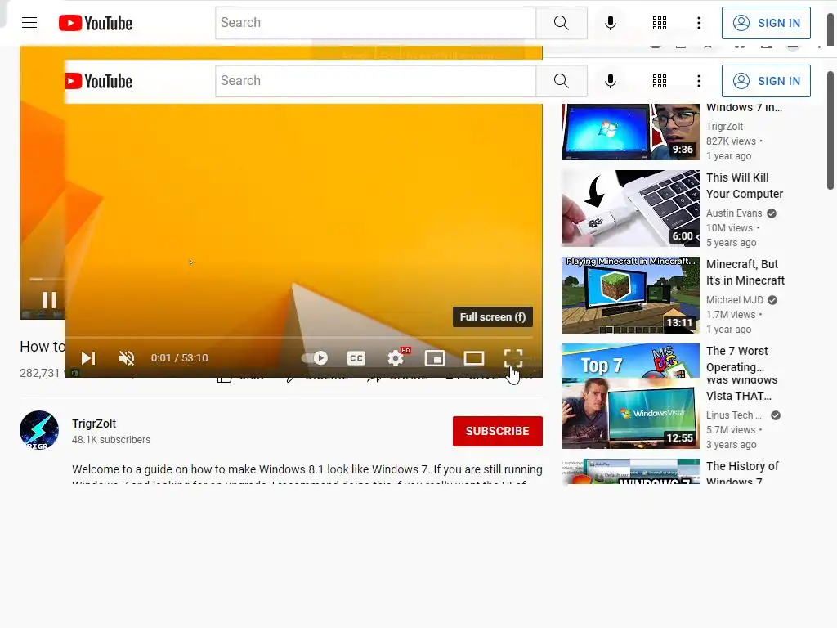Open The 7 Worst Operating… title
The height and width of the screenshot is (628, 837).
point(736,359)
